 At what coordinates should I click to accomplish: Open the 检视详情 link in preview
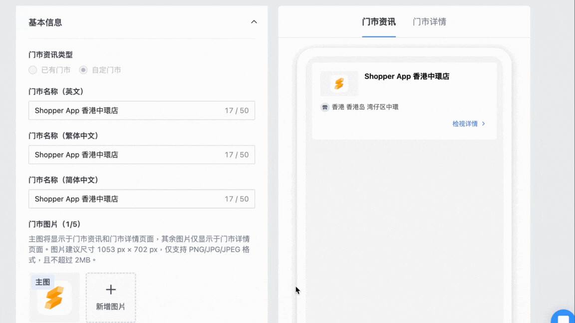coord(465,124)
